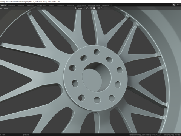
Task: Open the Modeling workspace tab
Action: click(12, 5)
